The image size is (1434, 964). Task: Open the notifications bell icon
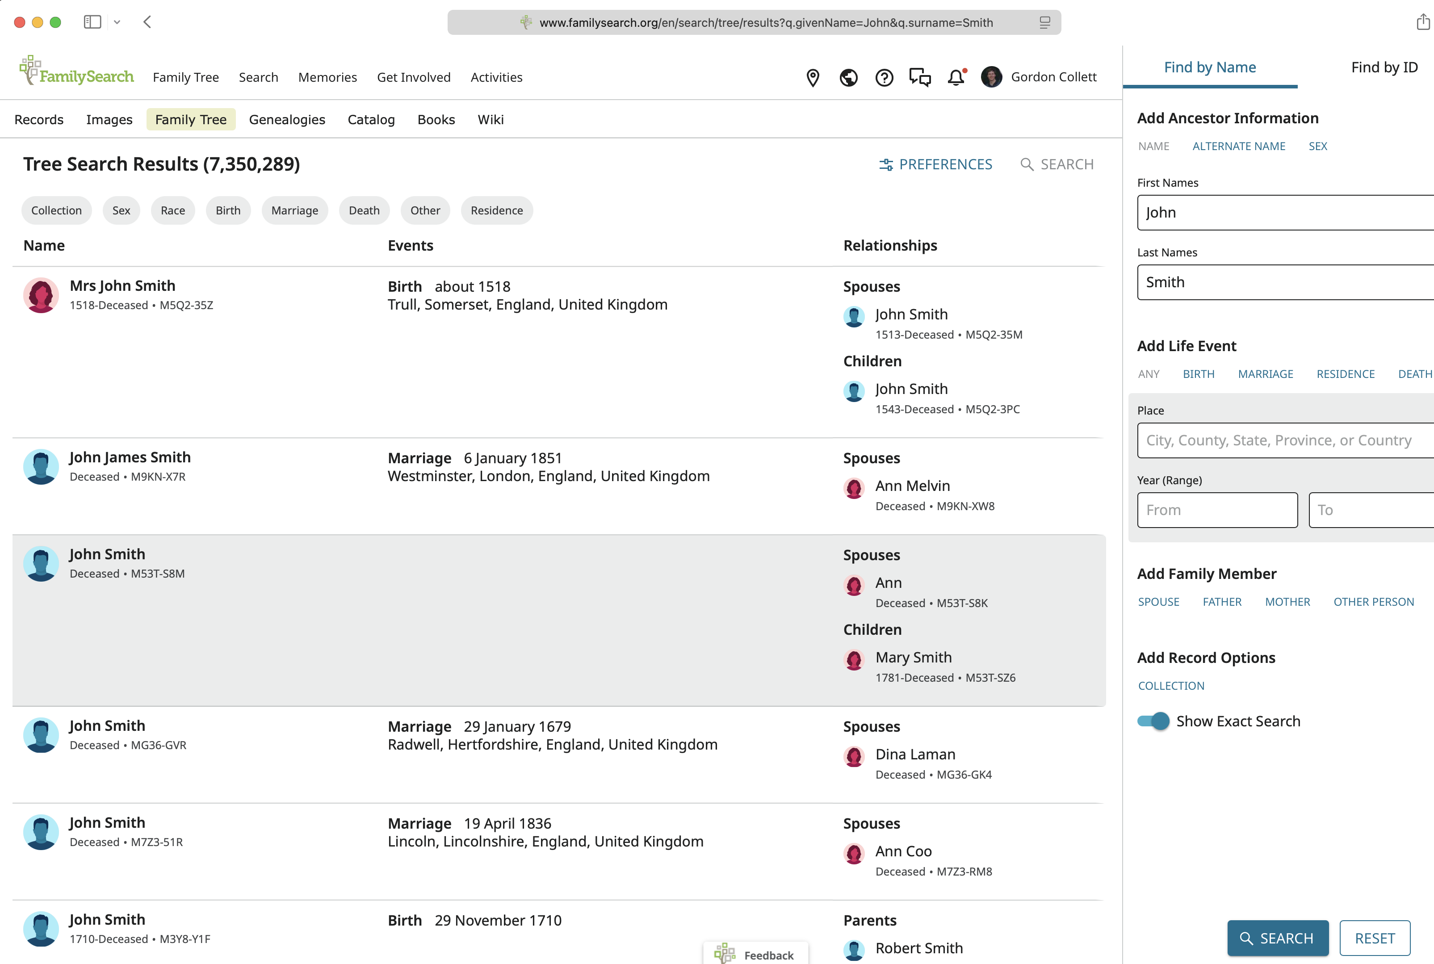[x=956, y=77]
